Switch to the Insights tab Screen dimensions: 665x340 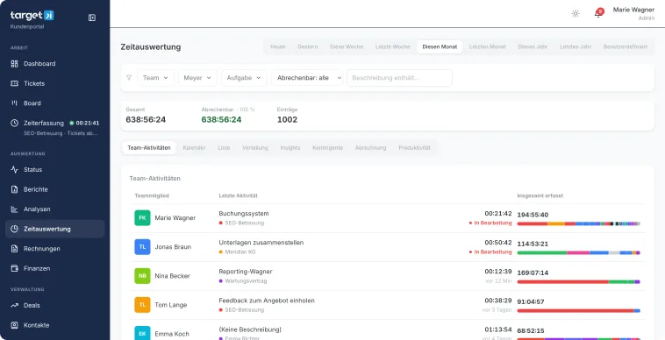(290, 148)
